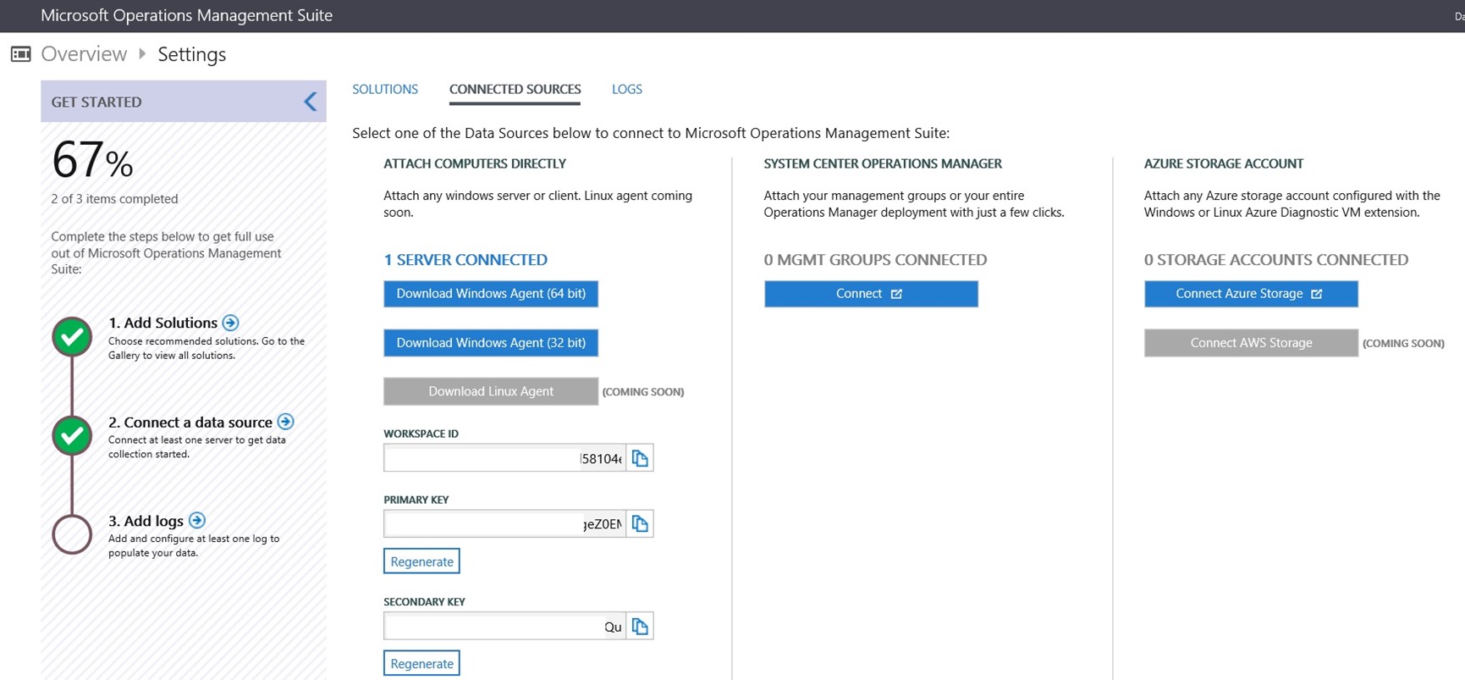Click 0 Mgmt Groups Connected text
This screenshot has width=1465, height=680.
tap(875, 260)
